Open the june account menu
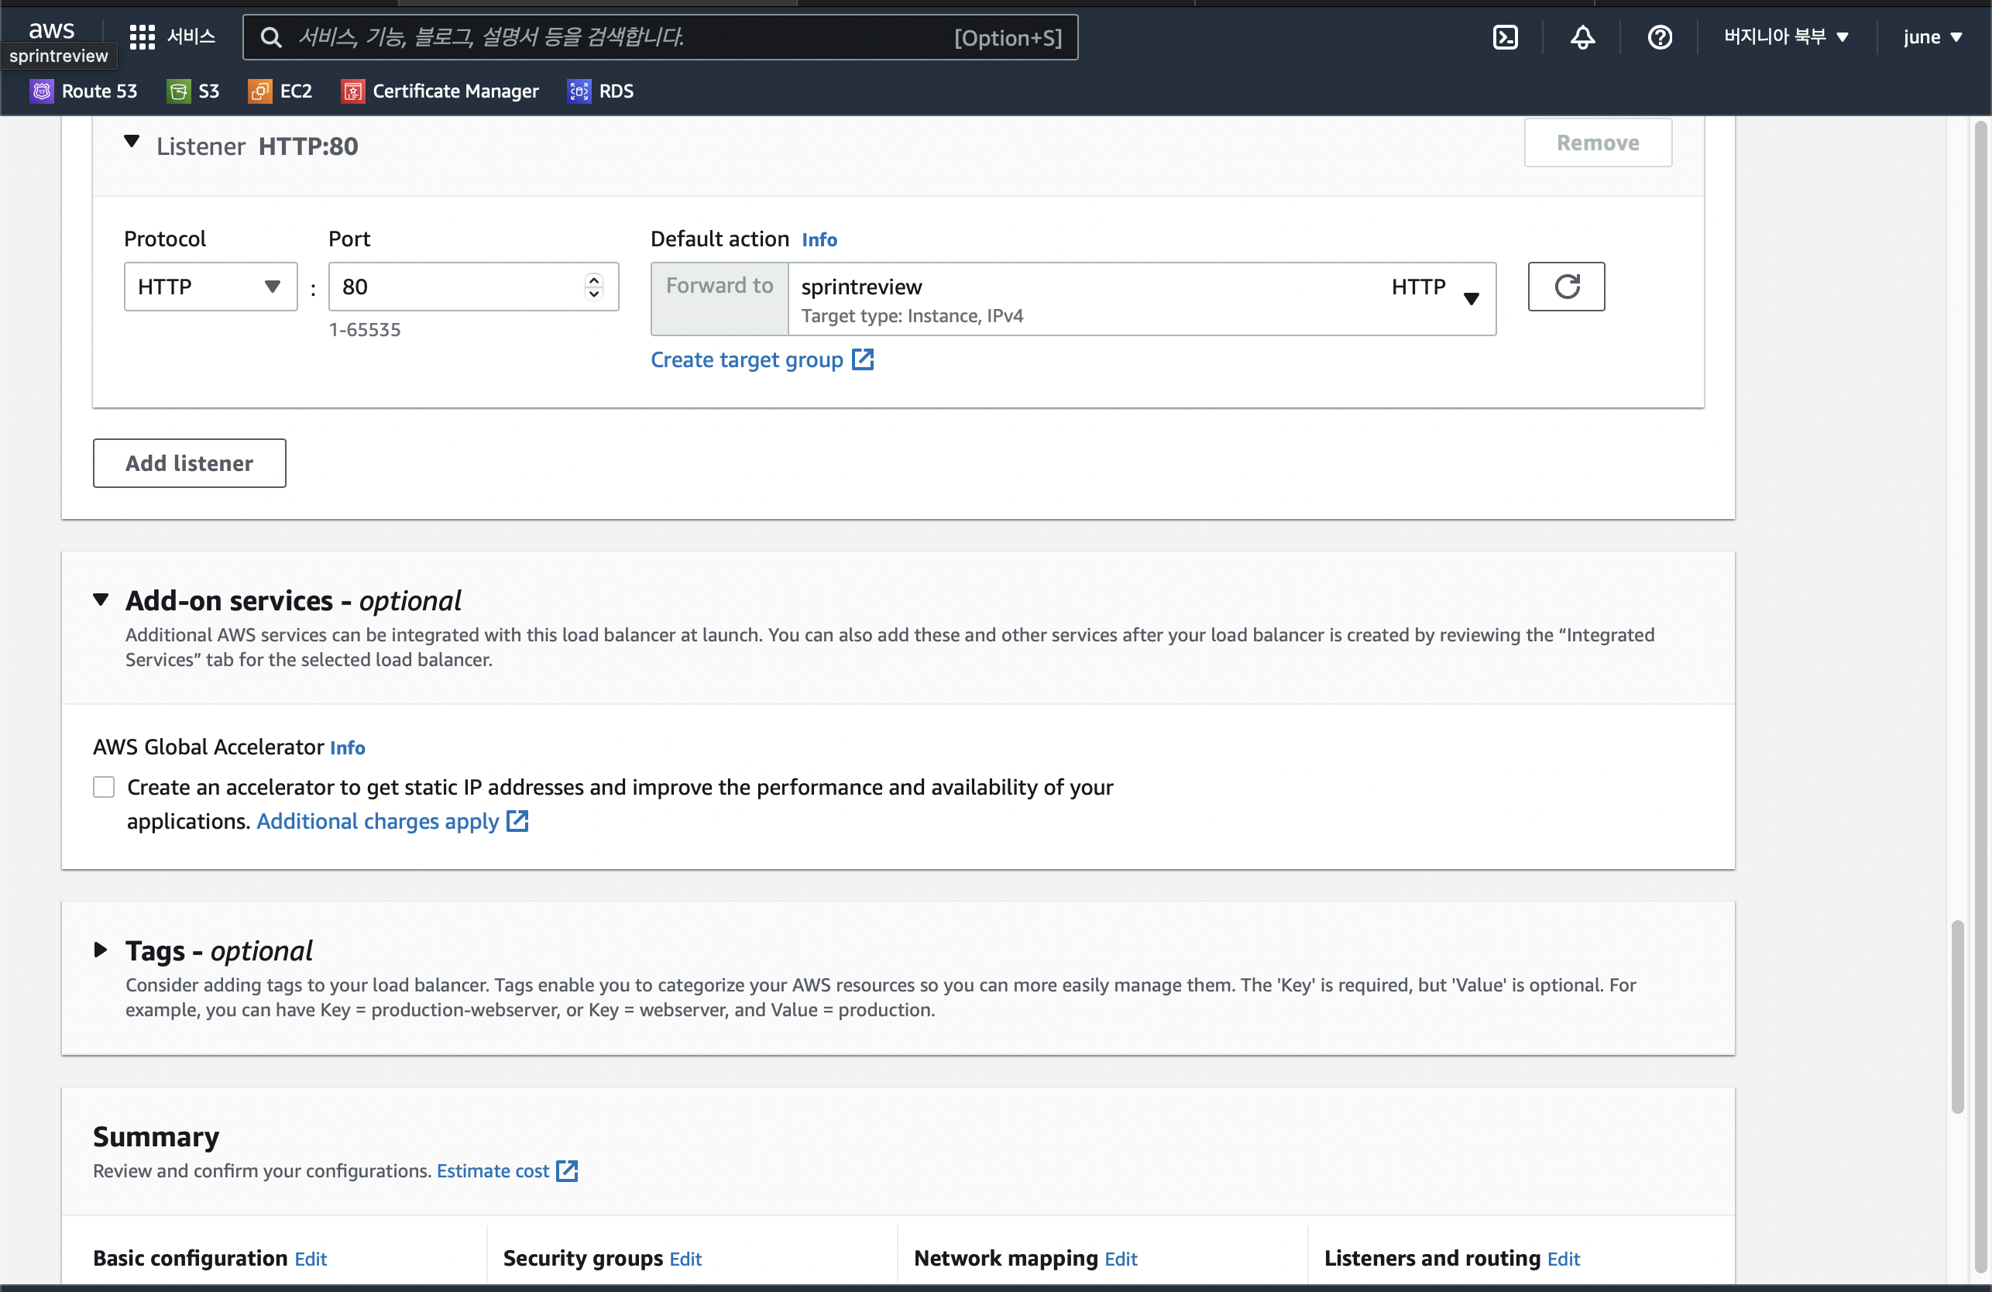Screen dimensions: 1992x1292 click(1932, 37)
